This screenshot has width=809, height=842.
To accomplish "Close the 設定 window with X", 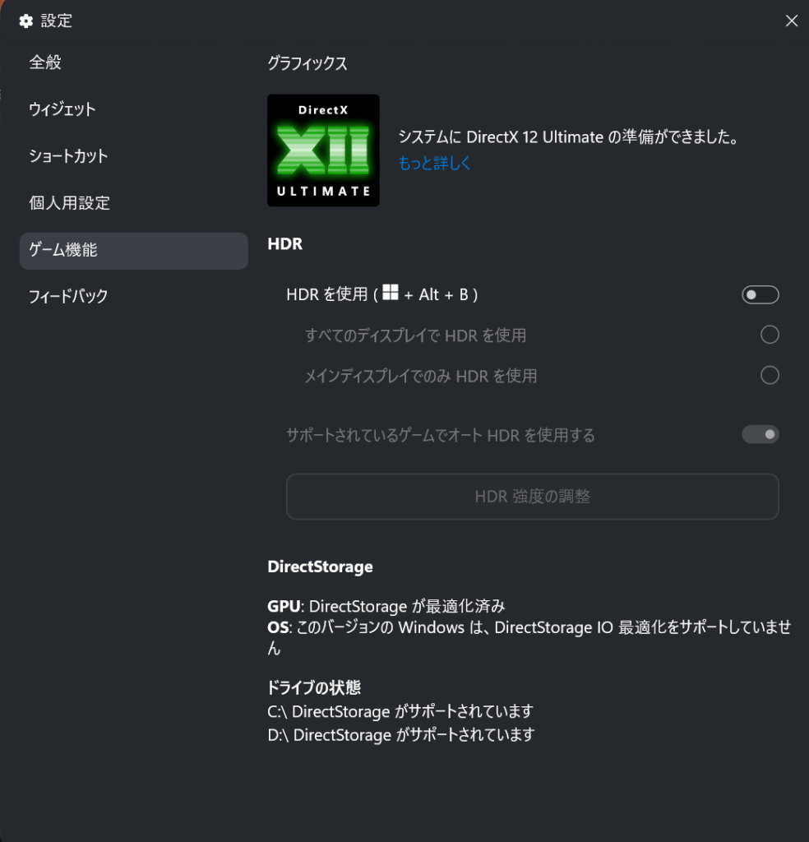I will (791, 21).
